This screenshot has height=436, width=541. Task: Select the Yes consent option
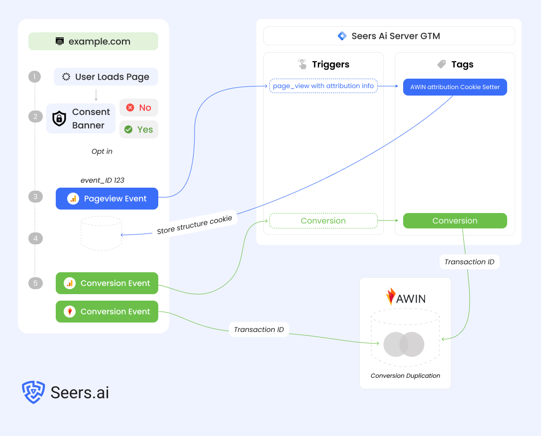139,129
